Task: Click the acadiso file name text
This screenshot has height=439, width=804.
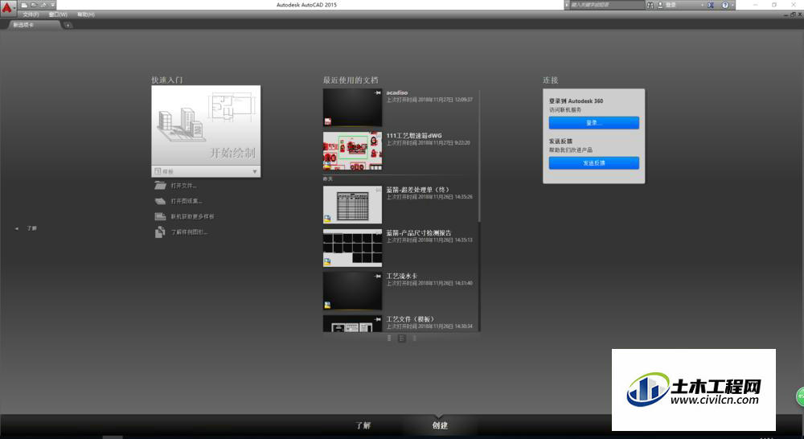Action: (x=397, y=92)
